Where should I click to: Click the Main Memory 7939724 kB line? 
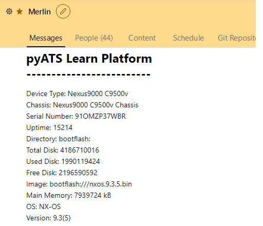click(69, 195)
